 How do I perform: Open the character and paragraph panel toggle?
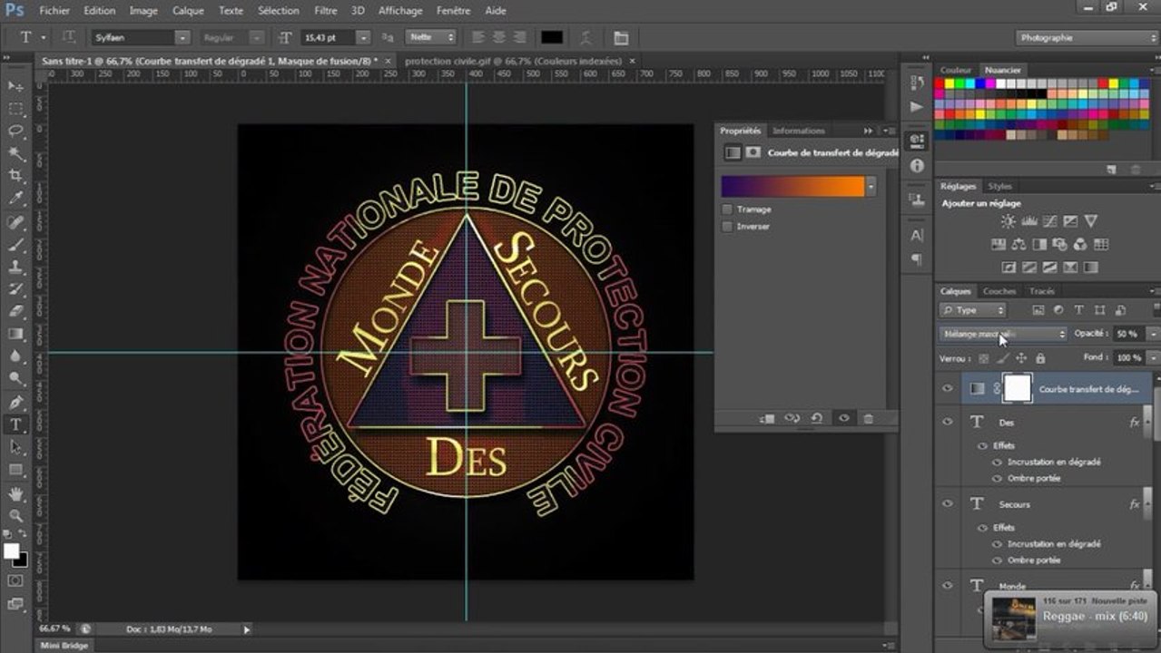(621, 37)
